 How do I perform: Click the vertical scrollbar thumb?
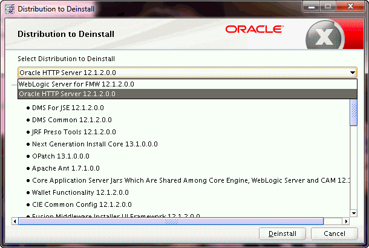click(354, 113)
